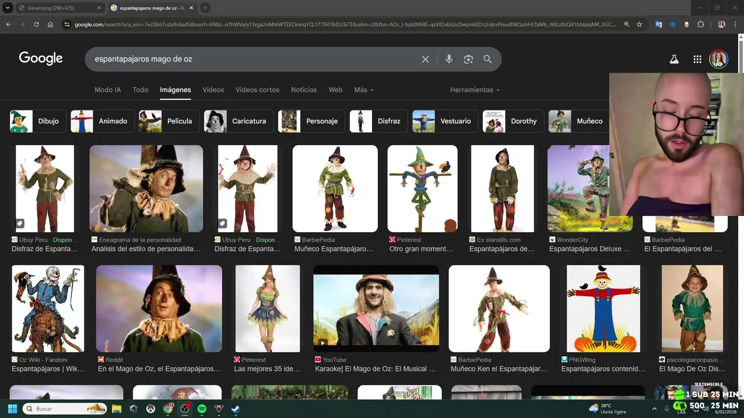Image resolution: width=744 pixels, height=418 pixels.
Task: Filter images by Pelicula chip
Action: point(169,121)
